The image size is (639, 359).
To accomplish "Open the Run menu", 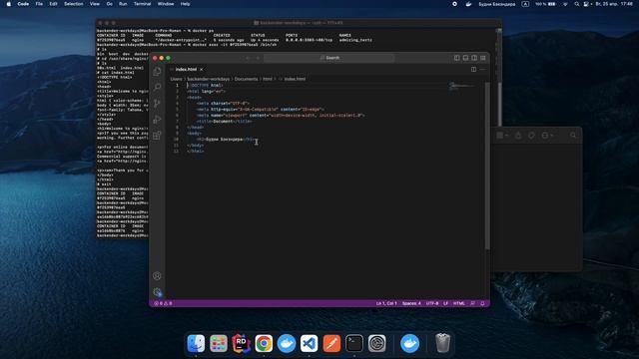I will pos(123,4).
